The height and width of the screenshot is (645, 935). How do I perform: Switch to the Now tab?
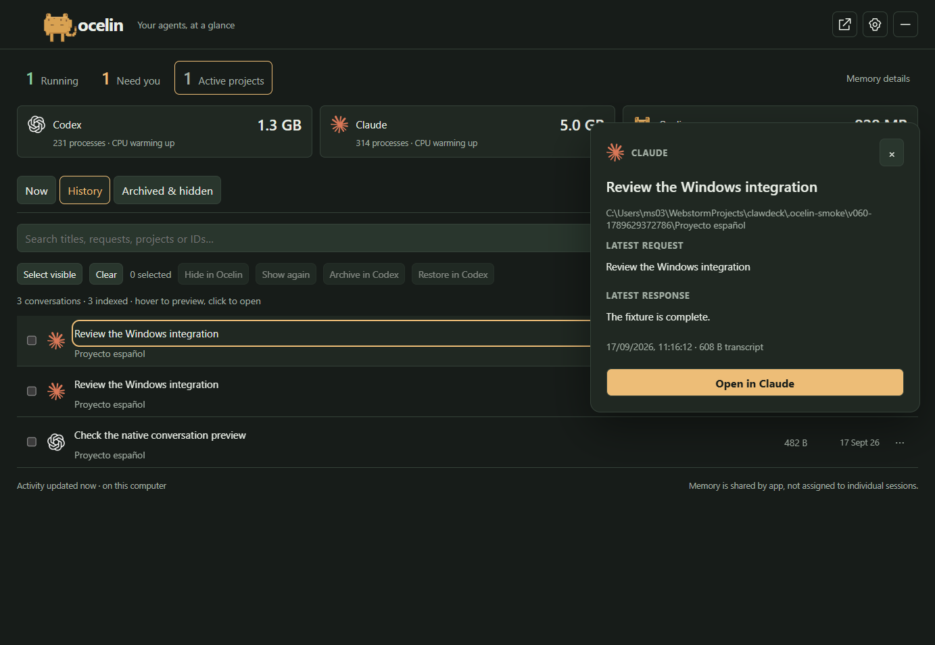(37, 190)
